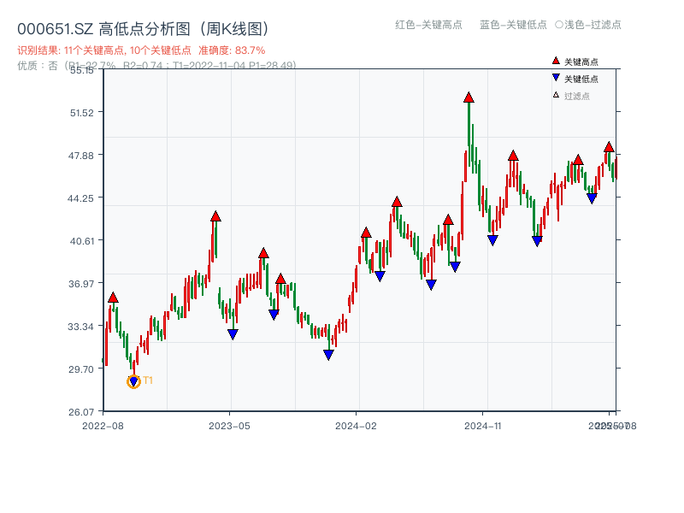Click the greyed 过滤点 label in the chart legend box
The width and height of the screenshot is (684, 513).
click(576, 96)
